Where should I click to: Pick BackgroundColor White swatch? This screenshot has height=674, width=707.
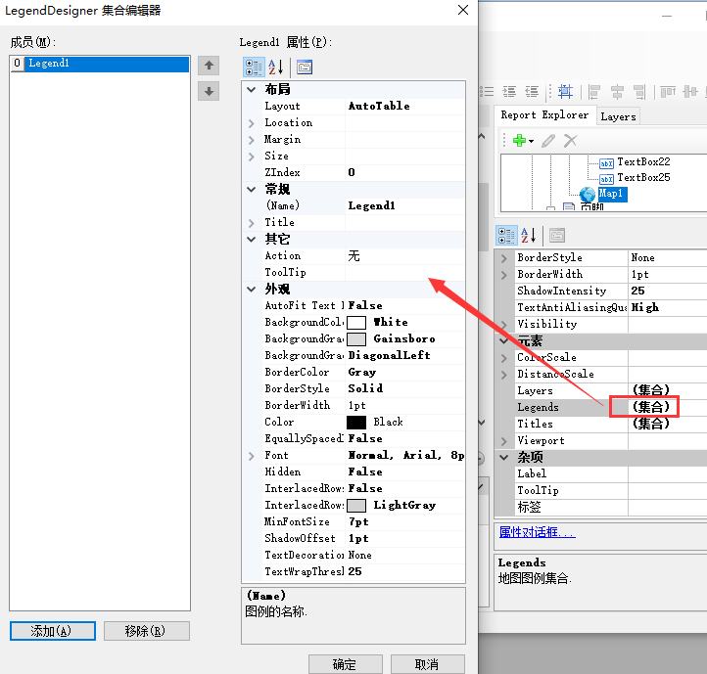[x=356, y=323]
